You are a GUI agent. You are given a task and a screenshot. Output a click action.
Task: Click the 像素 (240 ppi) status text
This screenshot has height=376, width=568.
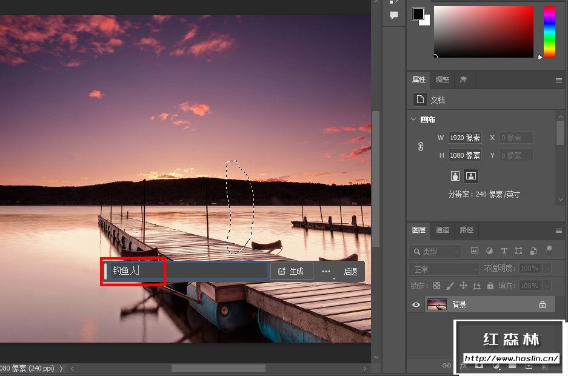point(33,368)
